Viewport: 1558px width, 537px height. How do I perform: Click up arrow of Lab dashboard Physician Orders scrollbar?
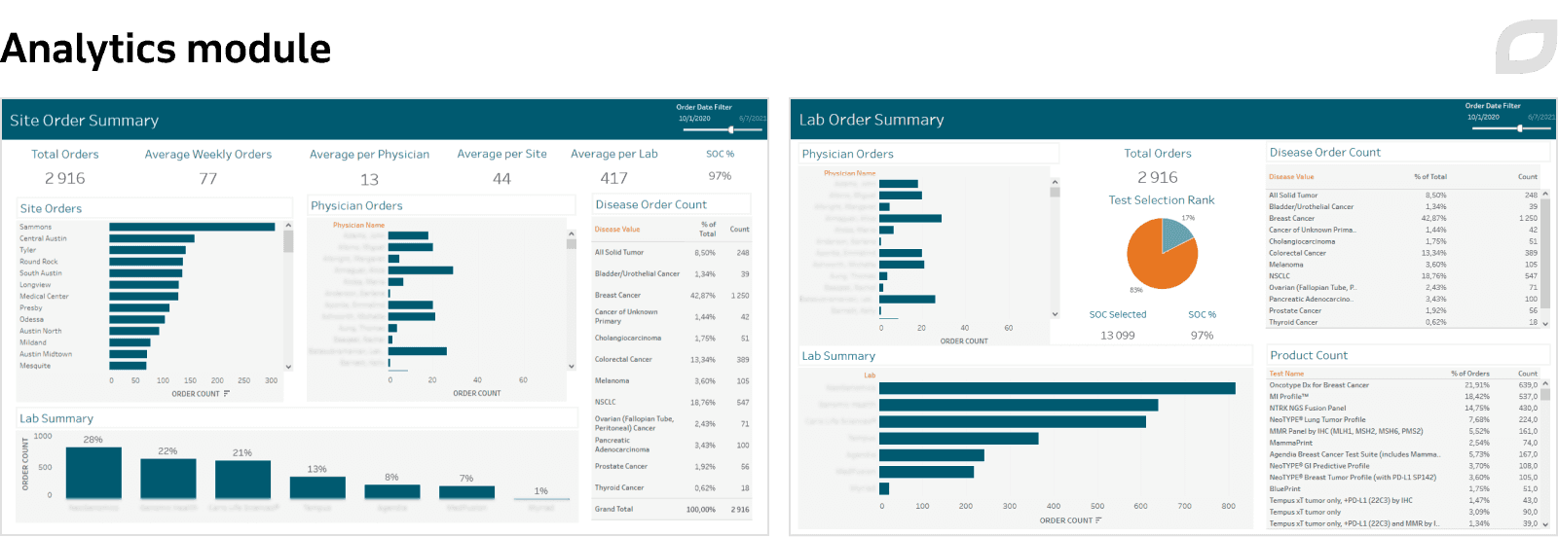point(1055,182)
